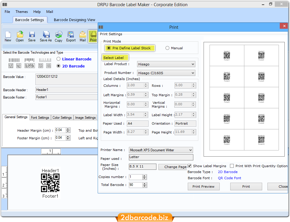Choose Manual print mode
Viewport: 290px width, 222px height.
[167, 48]
